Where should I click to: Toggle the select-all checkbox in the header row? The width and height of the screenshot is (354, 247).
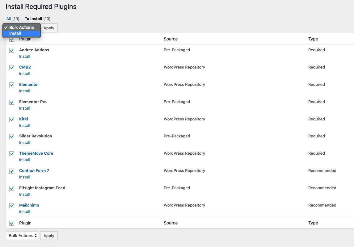coord(11,39)
